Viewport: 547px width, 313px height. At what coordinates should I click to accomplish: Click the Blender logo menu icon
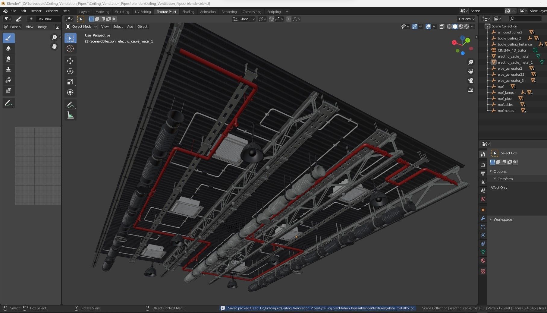(x=5, y=11)
